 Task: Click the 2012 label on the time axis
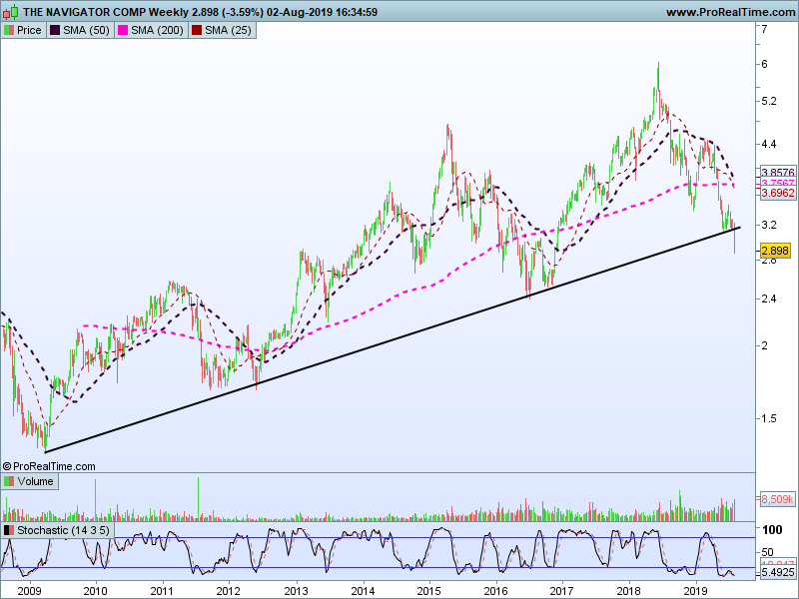229,591
